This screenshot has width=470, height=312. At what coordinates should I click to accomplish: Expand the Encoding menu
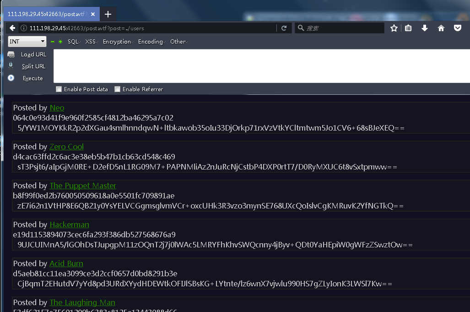pos(151,42)
